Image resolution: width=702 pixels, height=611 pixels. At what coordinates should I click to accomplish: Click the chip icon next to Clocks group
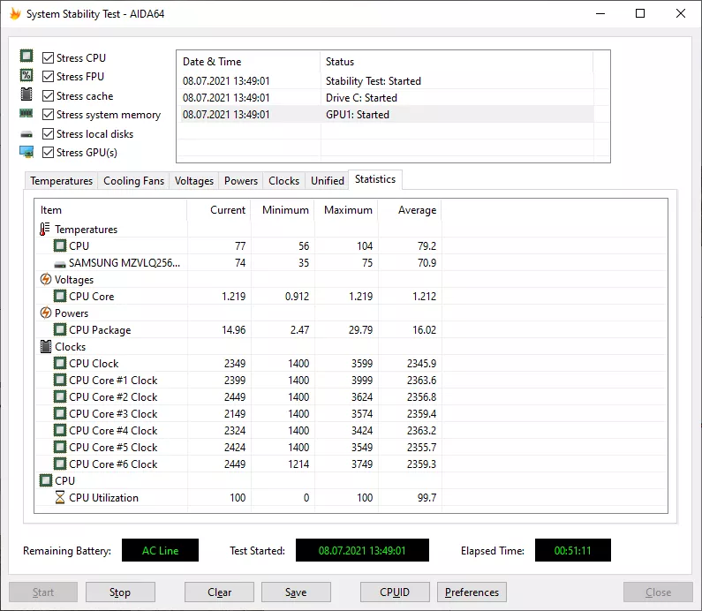pos(46,346)
